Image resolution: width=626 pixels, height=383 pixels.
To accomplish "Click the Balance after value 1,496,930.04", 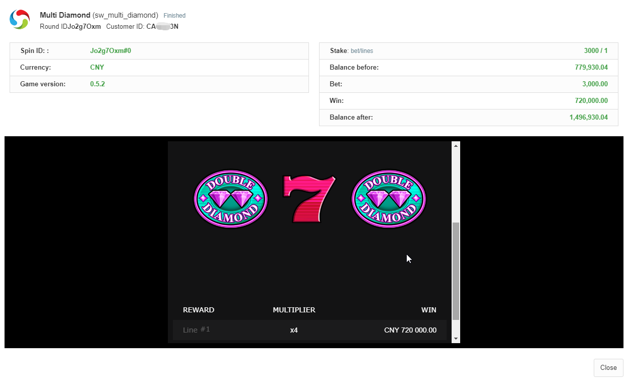I will (x=588, y=118).
